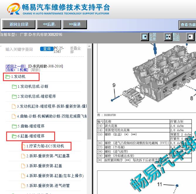The height and width of the screenshot is (194, 196).
Task: Open 4.拆卸-重新安装-缸盖(在车上操作) document
Action: pyautogui.click(x=55, y=176)
